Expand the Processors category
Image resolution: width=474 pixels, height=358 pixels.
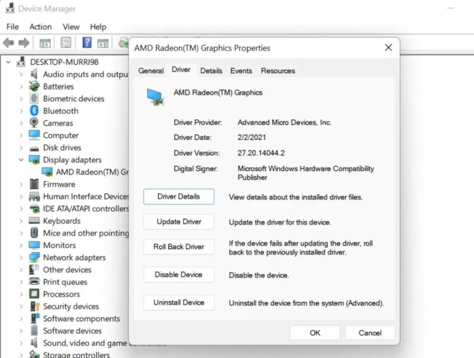tap(22, 294)
